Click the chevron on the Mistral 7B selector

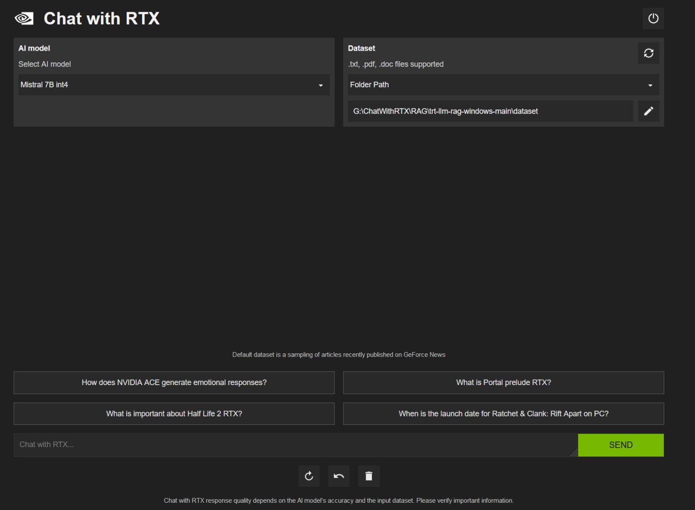(x=321, y=85)
